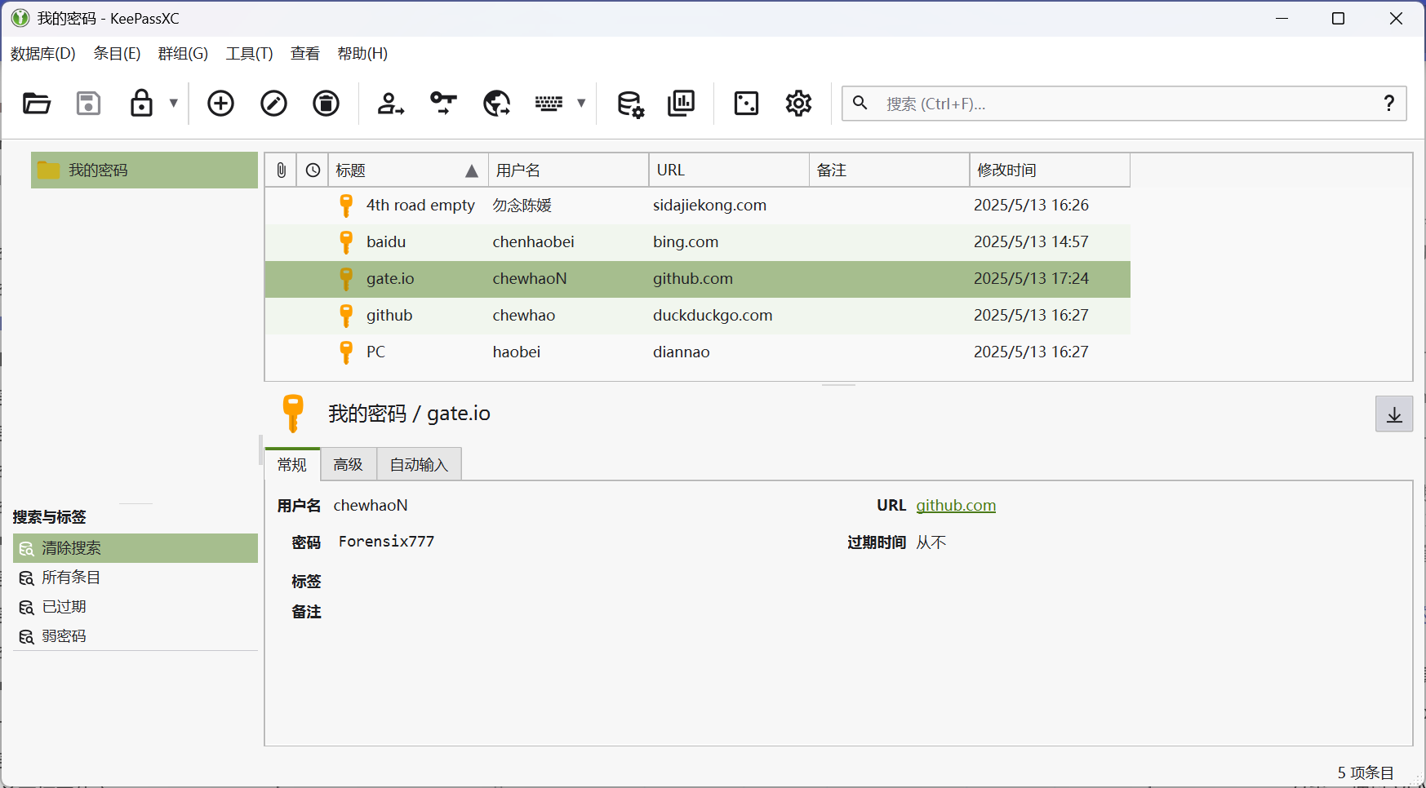Select the baidu entry row
Screen dimensions: 1426x788
[697, 242]
